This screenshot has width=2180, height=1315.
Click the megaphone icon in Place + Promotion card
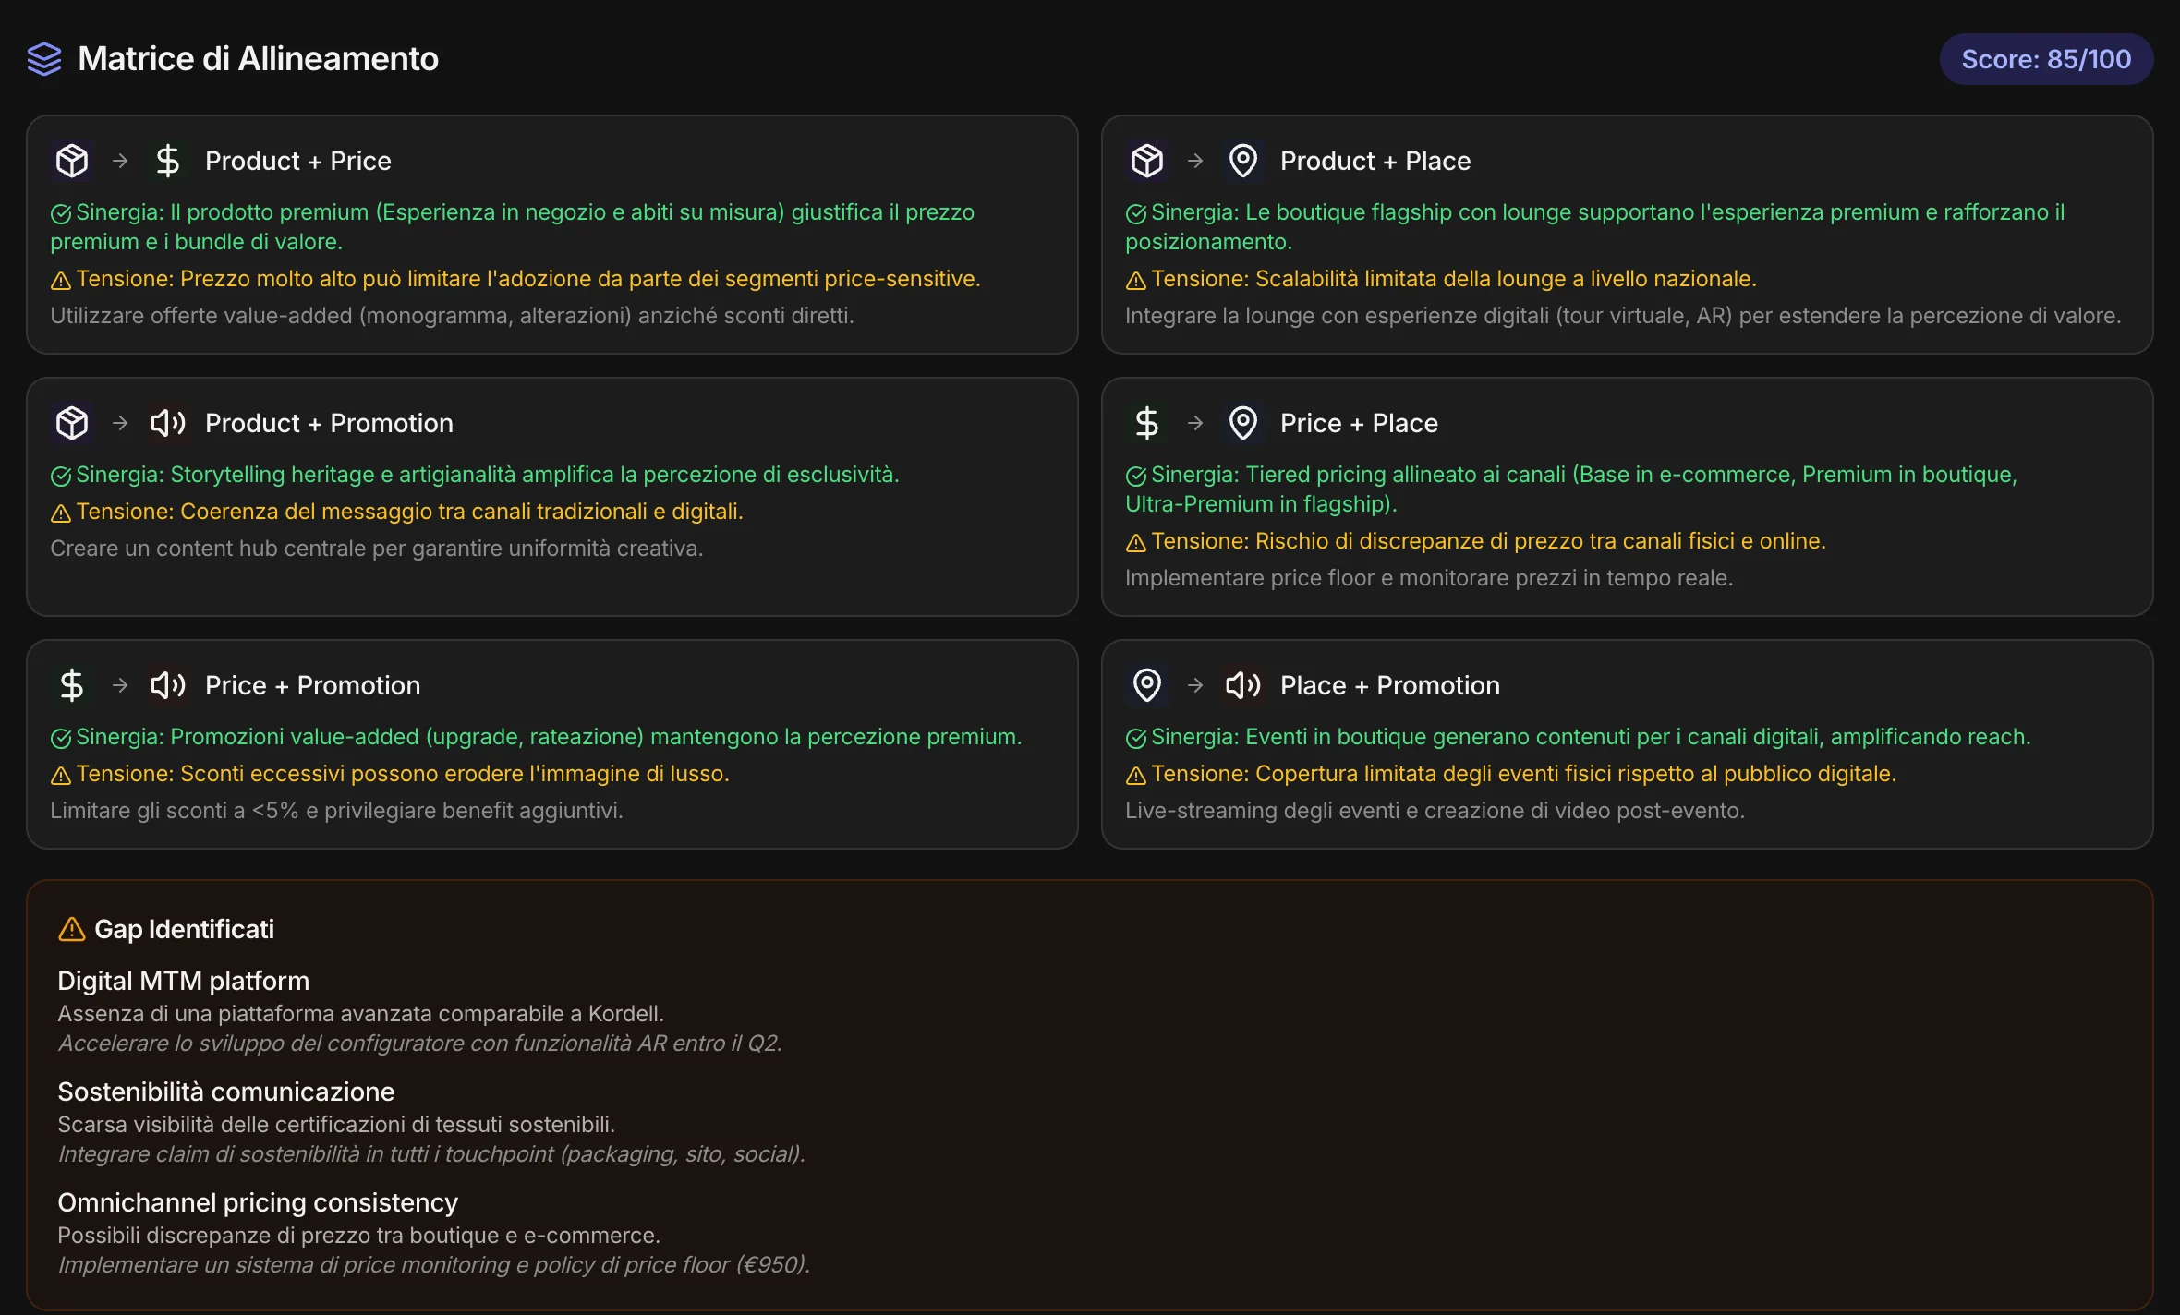(1243, 685)
